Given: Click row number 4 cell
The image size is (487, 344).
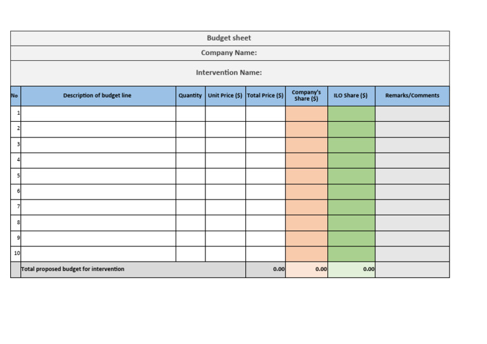Looking at the screenshot, I should pos(15,160).
